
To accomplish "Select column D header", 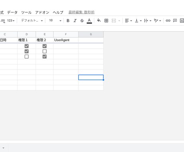I will pyautogui.click(x=26, y=34).
